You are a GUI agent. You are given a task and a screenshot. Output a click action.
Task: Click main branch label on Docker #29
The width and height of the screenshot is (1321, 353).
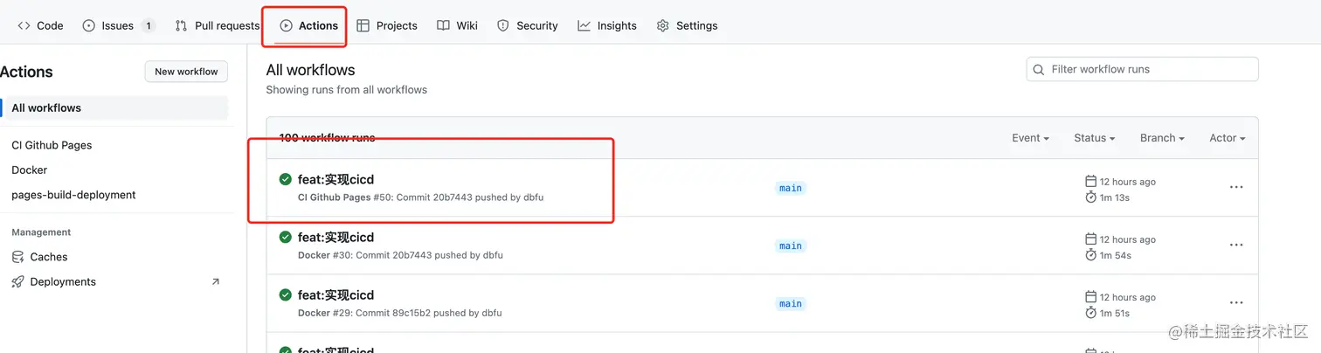(791, 304)
